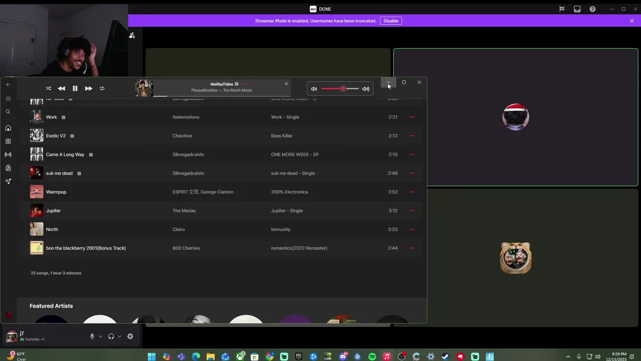The width and height of the screenshot is (641, 361).
Task: Open more options for suk me dead
Action: tap(412, 173)
